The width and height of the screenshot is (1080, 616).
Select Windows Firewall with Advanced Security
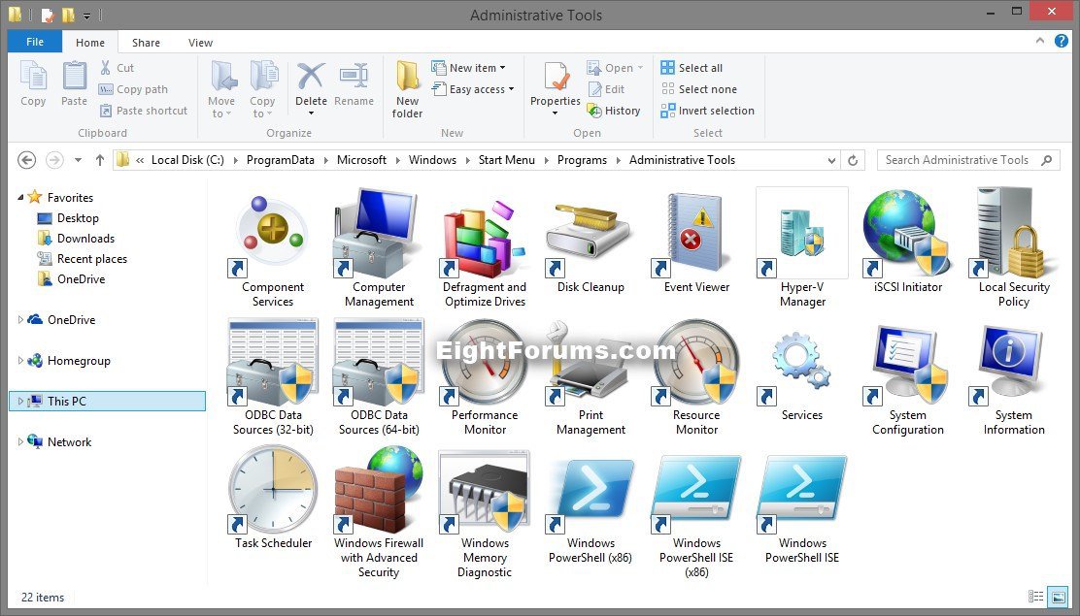click(379, 490)
